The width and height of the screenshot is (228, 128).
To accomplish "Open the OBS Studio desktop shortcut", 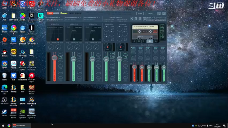I will (5, 101).
